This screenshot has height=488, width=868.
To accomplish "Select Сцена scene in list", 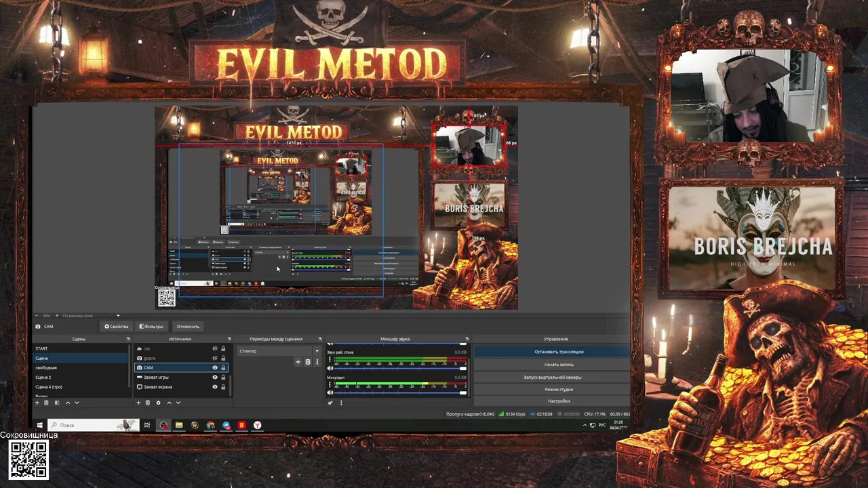I will (80, 358).
